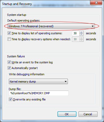Click the recovery options seconds value field
Screen dimensions: 104x122
[76, 39]
